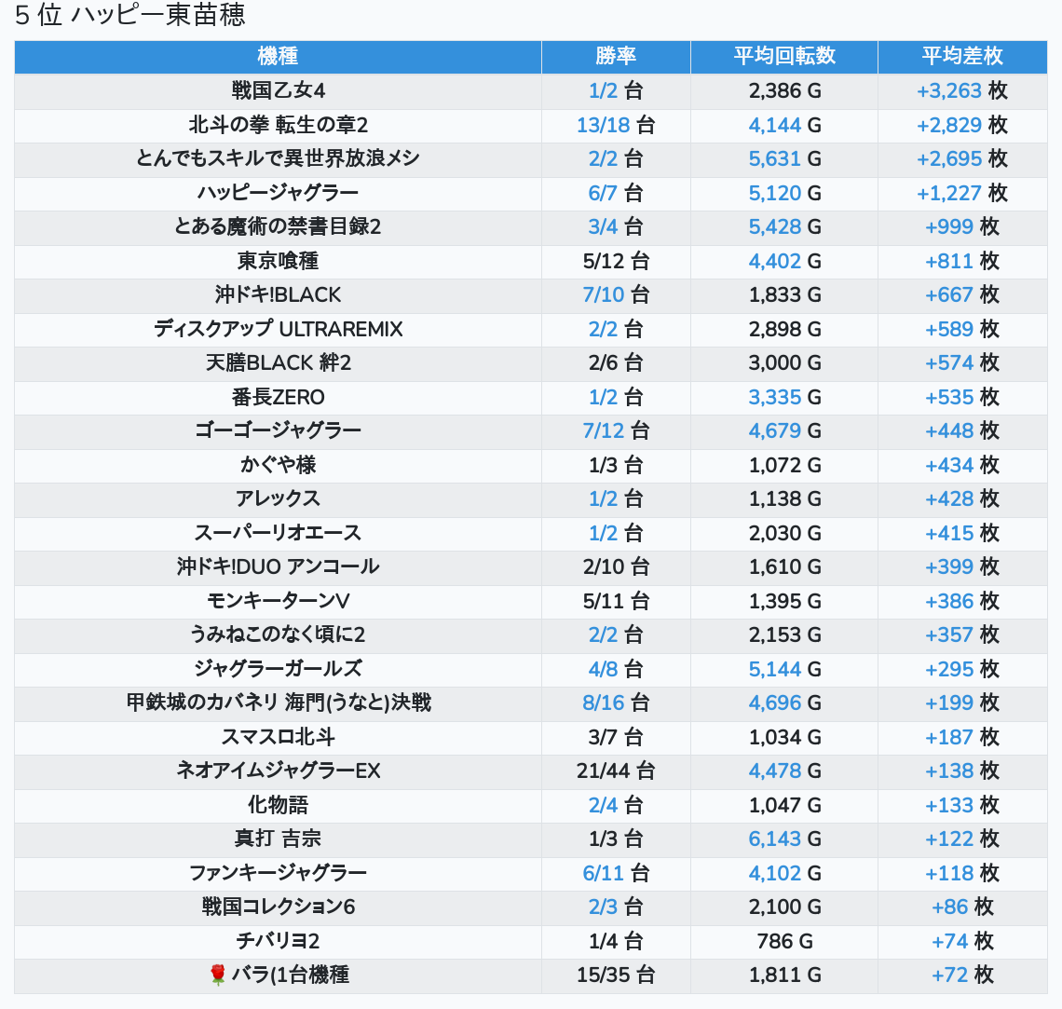This screenshot has height=1009, width=1062.
Task: Select the 6,143 G average spins value
Action: [x=784, y=839]
